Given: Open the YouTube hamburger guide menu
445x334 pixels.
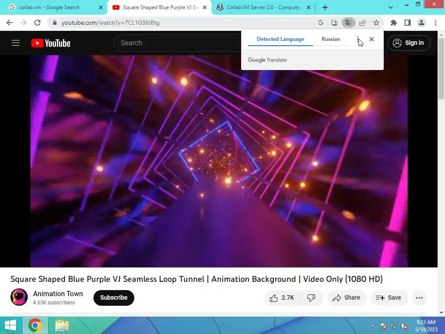Looking at the screenshot, I should pos(16,43).
